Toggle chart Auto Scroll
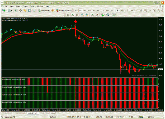The width and height of the screenshot is (165, 119). [x=92, y=15]
